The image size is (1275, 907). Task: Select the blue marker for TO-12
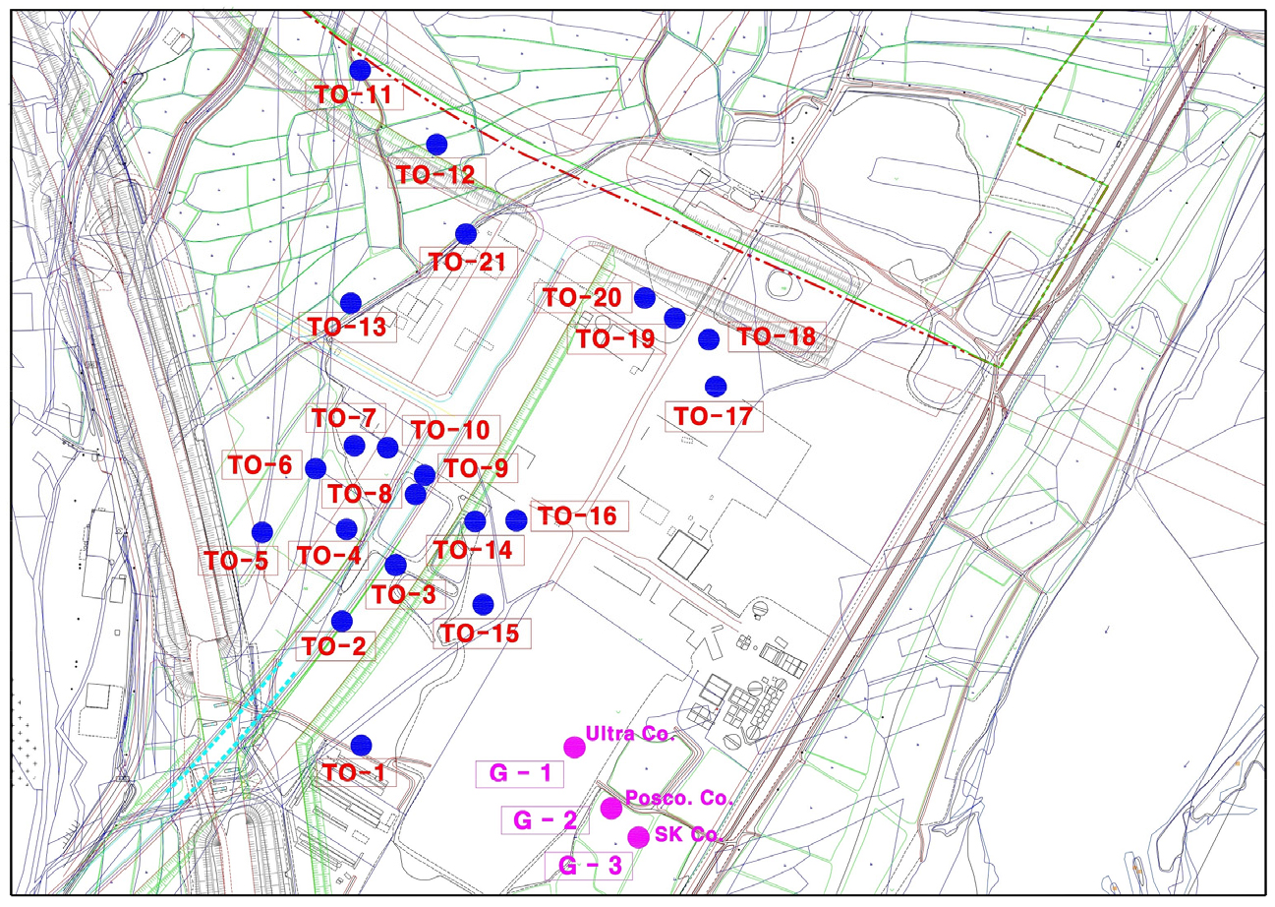pos(436,144)
